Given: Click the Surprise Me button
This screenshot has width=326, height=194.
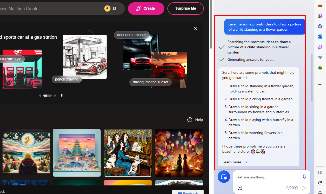Looking at the screenshot, I should (186, 9).
